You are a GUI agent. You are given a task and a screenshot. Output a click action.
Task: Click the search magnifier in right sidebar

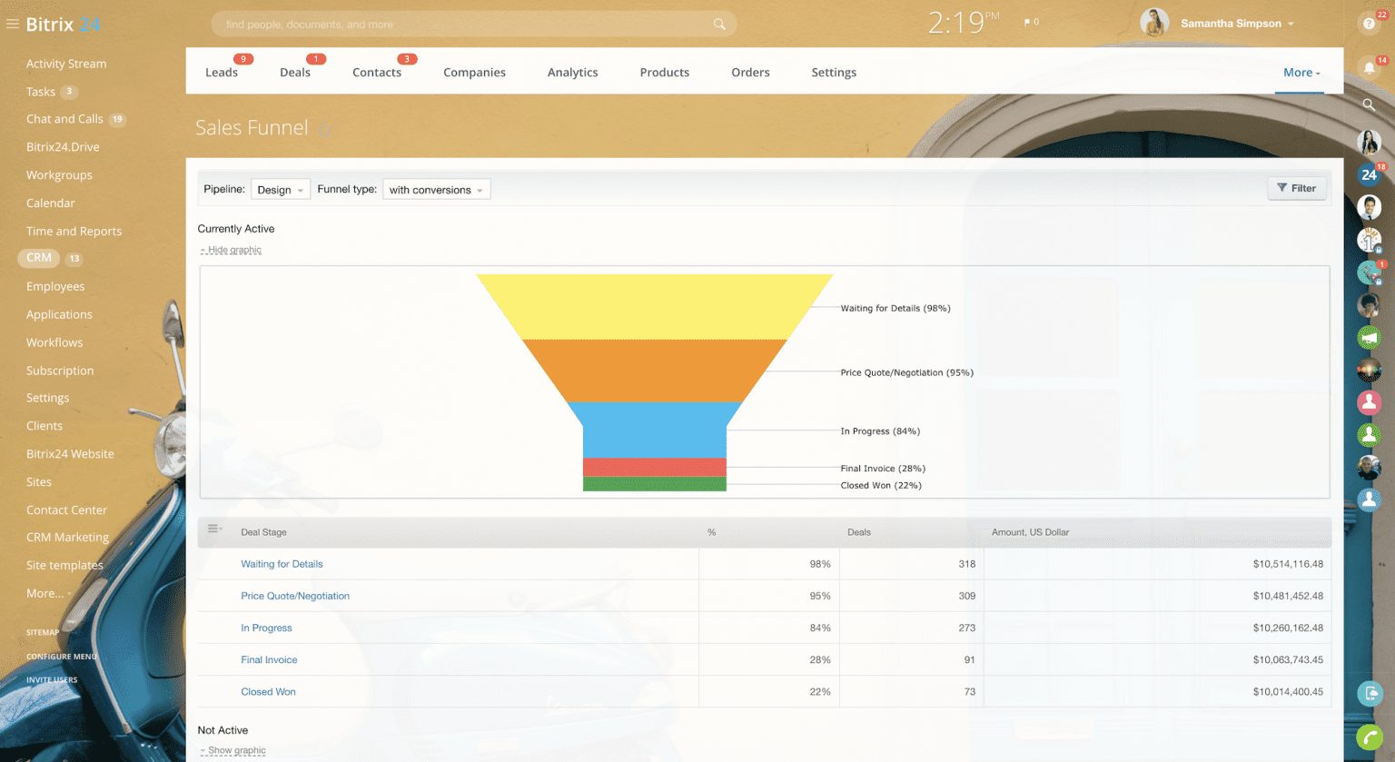[x=1370, y=103]
